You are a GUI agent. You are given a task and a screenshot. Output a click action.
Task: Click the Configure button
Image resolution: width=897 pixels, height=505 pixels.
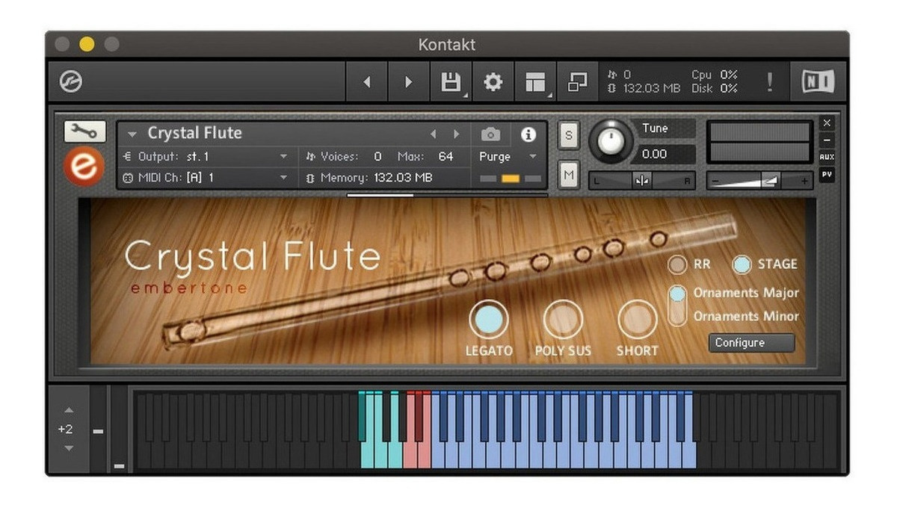(x=751, y=343)
